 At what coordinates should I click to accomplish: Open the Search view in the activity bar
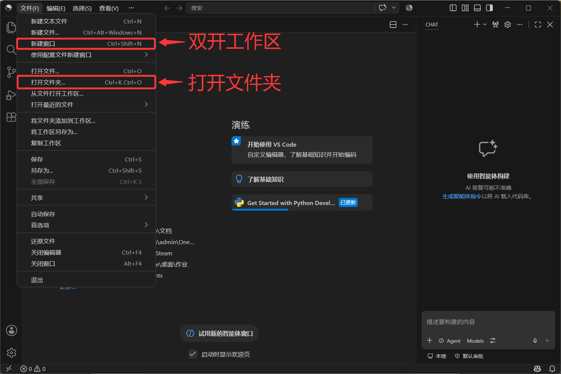pyautogui.click(x=11, y=49)
